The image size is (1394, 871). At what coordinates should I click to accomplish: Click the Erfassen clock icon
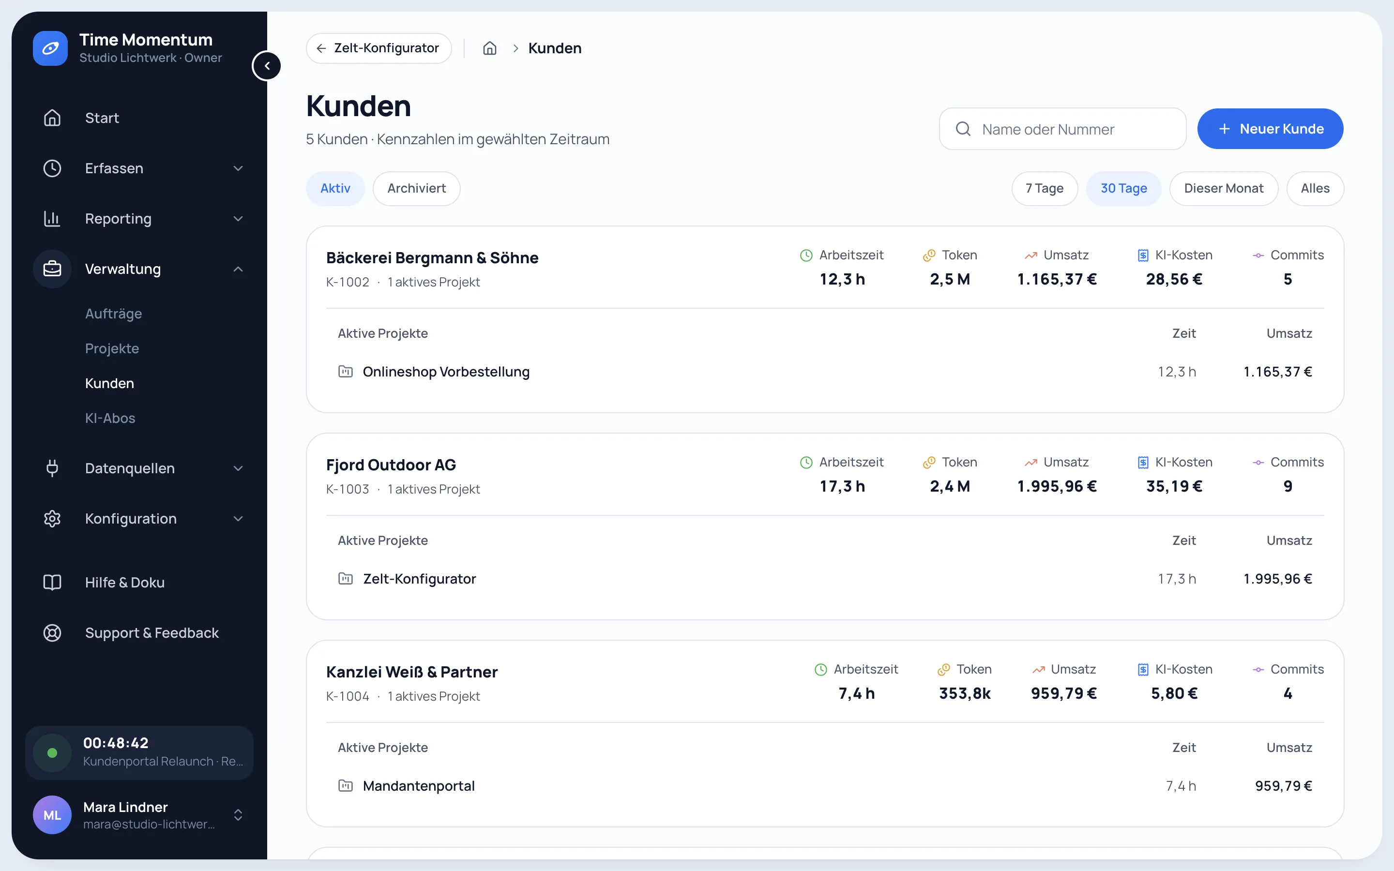pos(52,168)
